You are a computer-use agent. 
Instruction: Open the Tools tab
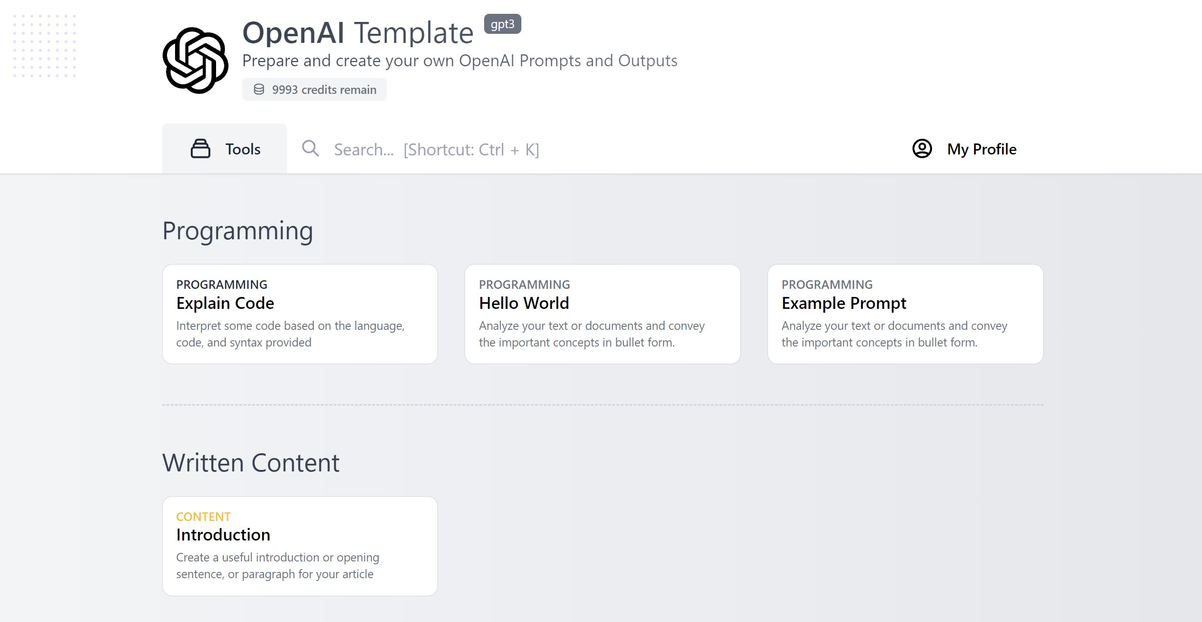coord(225,148)
